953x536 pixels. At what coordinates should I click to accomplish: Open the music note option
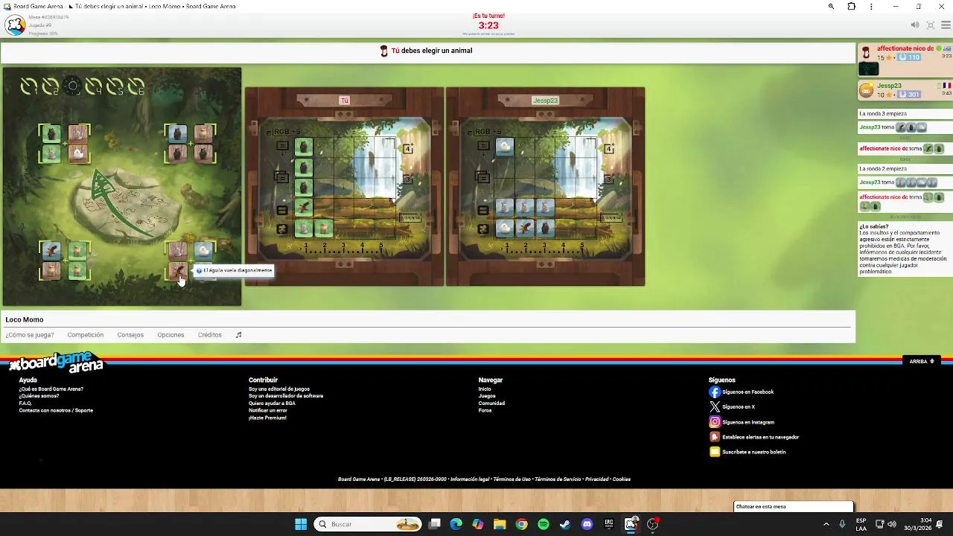(x=239, y=335)
